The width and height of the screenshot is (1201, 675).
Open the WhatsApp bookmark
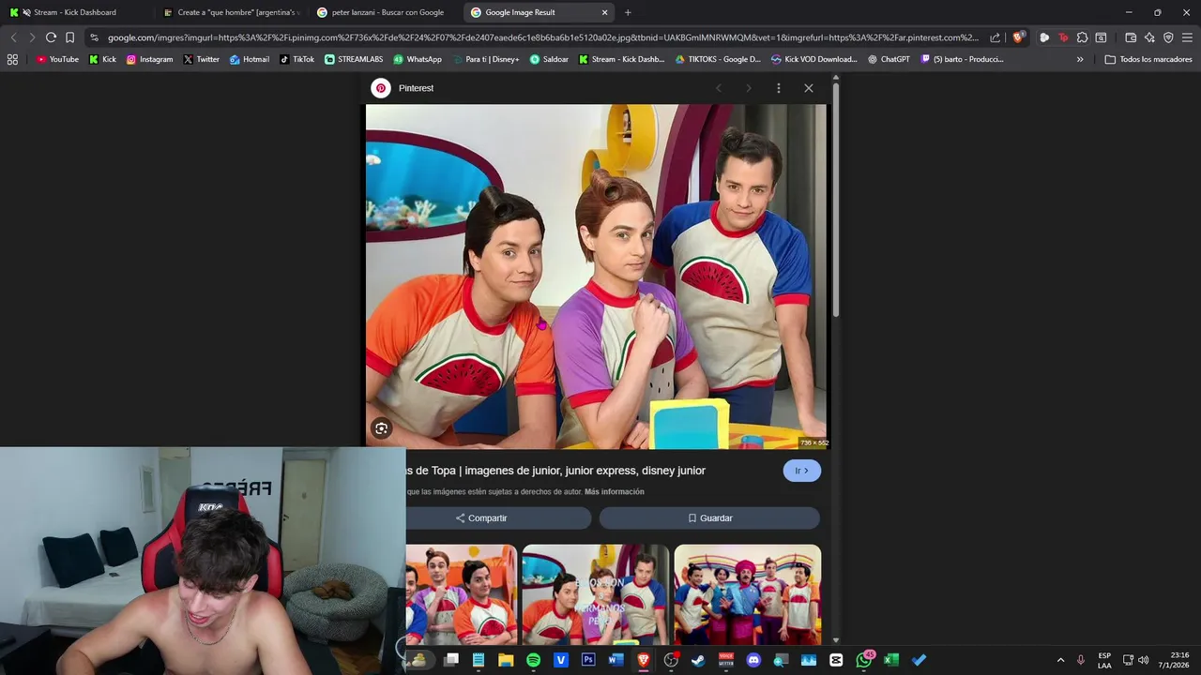(418, 59)
